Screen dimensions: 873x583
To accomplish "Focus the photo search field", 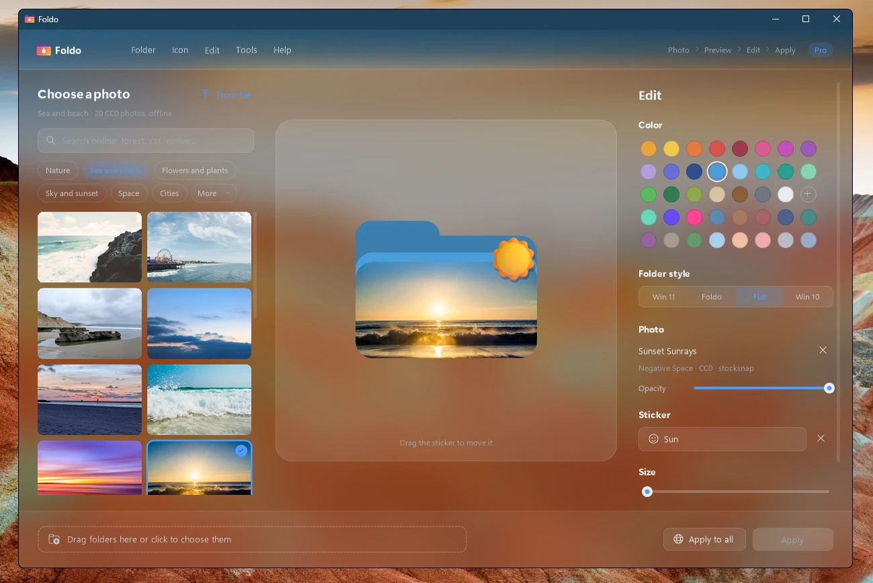I will 146,141.
